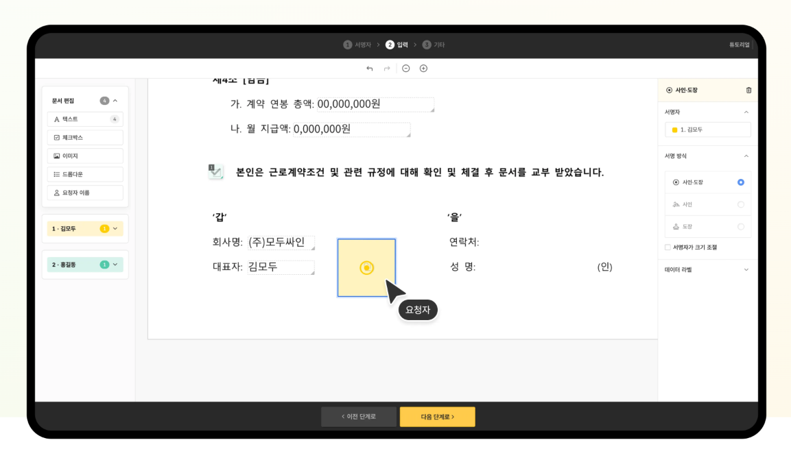
Task: Click the redo arrow icon
Action: coord(387,69)
